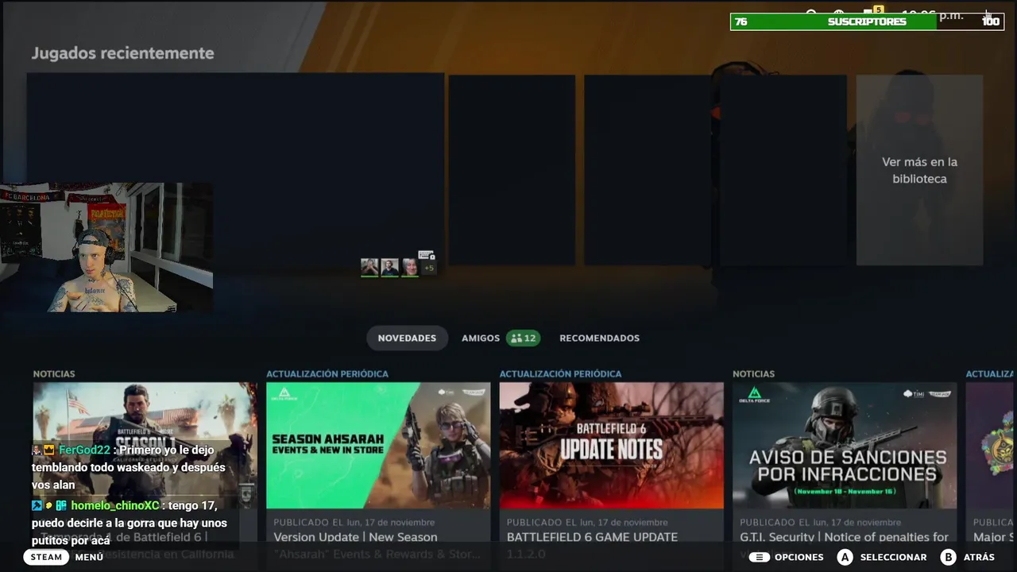Image resolution: width=1017 pixels, height=572 pixels.
Task: Click the SELECCIONAR label in the footer
Action: tap(893, 557)
